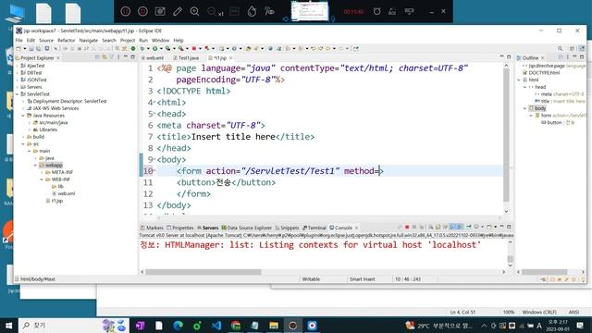This screenshot has height=333, width=592.
Task: Click the Writable status bar entry
Action: pos(311,279)
